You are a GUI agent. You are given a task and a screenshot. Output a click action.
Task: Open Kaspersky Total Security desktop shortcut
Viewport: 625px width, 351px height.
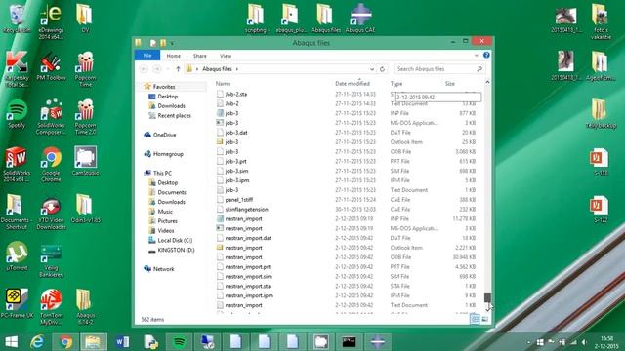click(x=17, y=69)
